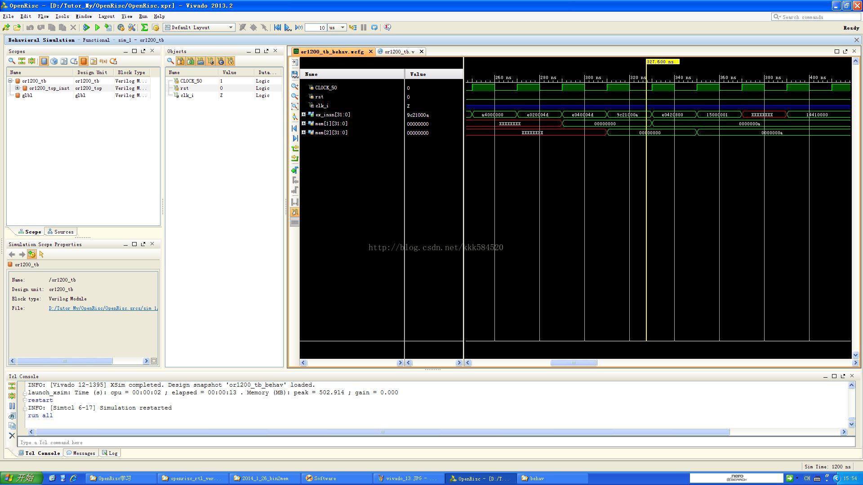Screen dimensions: 863x485
Task: Open the behav folder in the taskbar
Action: point(552,478)
